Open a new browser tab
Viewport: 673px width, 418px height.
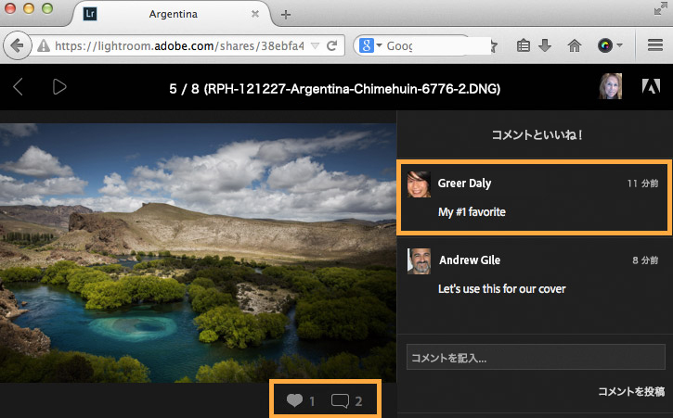pyautogui.click(x=285, y=15)
